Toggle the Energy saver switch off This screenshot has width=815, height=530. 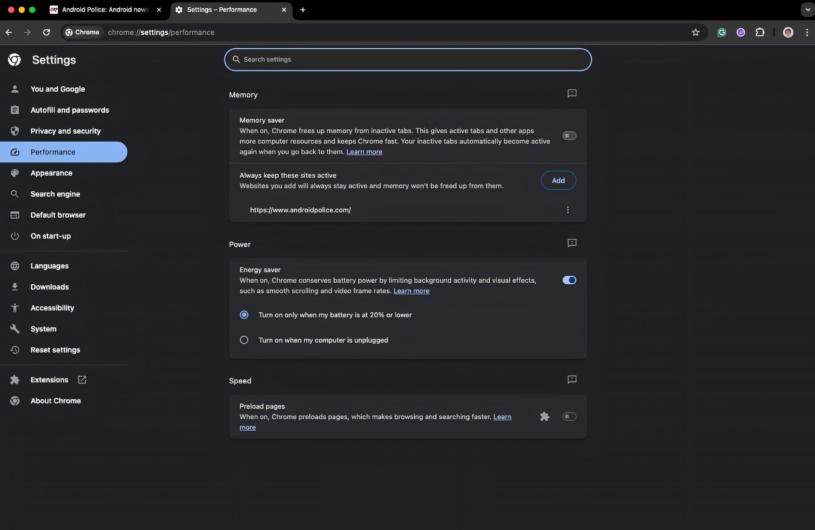tap(569, 280)
